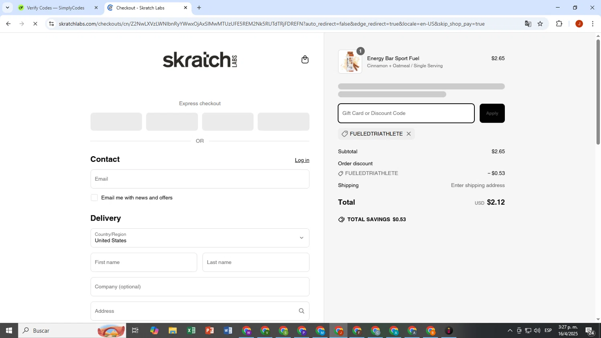Viewport: 601px width, 338px height.
Task: Open the clock showing 3:27 p. m.
Action: pyautogui.click(x=568, y=331)
